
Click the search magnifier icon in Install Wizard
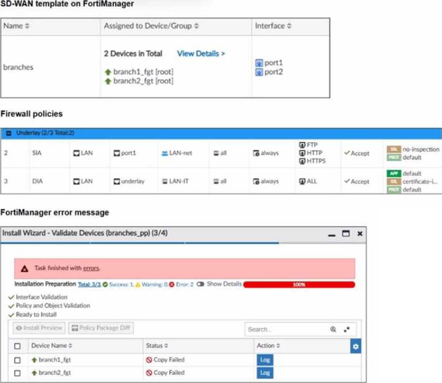click(x=333, y=329)
